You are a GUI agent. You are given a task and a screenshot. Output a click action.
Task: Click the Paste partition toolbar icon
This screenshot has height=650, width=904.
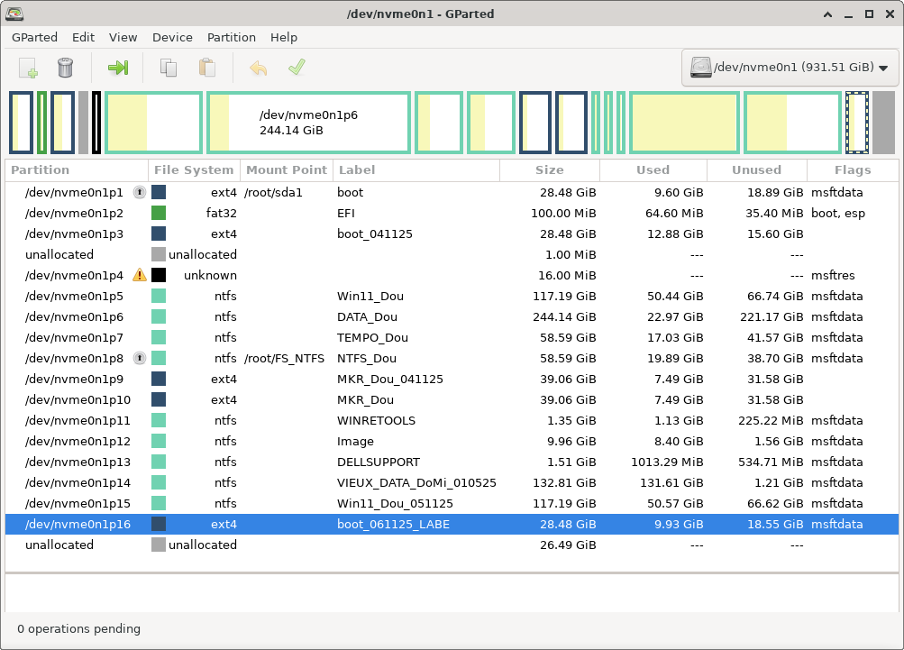[x=206, y=68]
